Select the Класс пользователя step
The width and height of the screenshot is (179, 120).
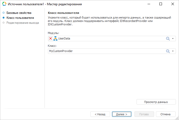tap(20, 18)
